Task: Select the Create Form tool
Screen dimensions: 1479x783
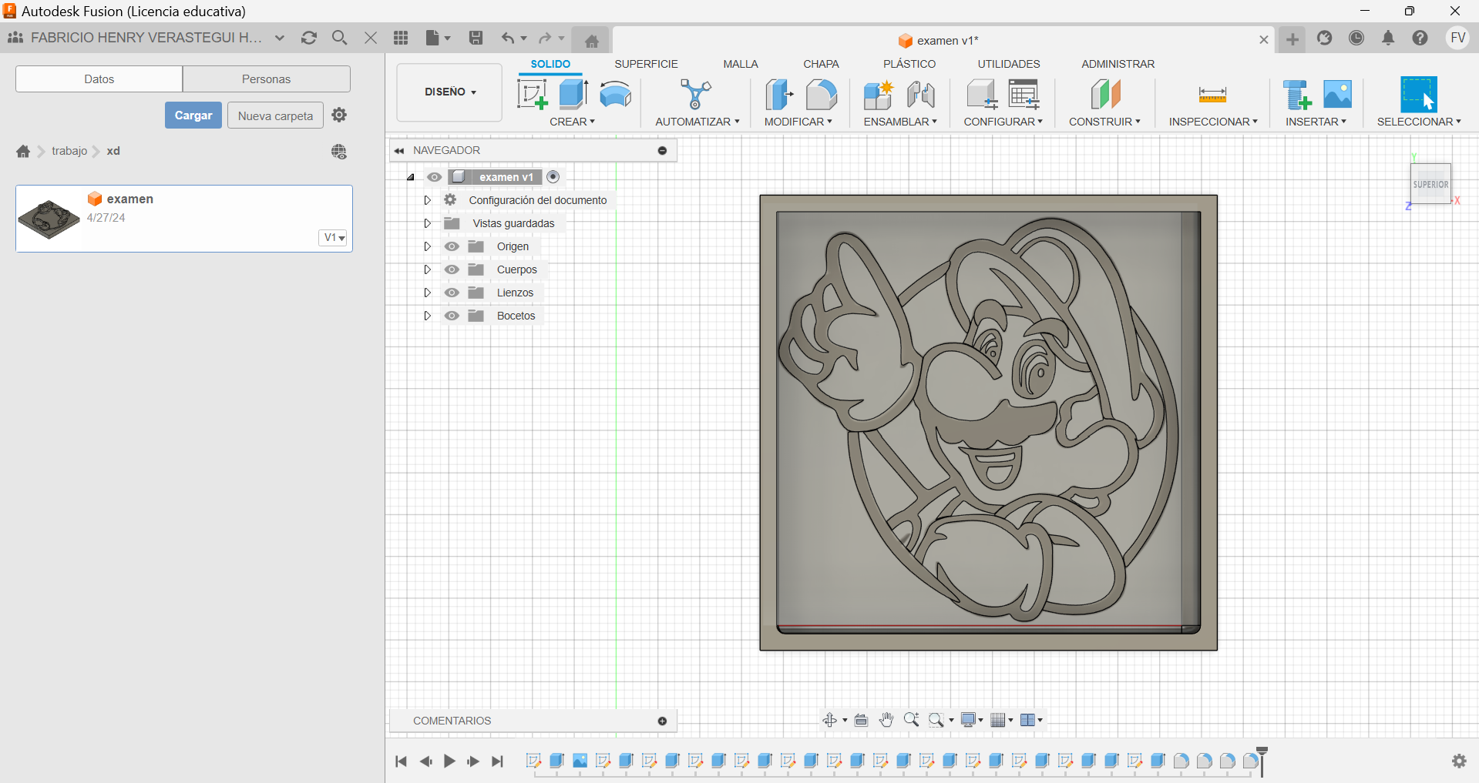Action: click(615, 95)
